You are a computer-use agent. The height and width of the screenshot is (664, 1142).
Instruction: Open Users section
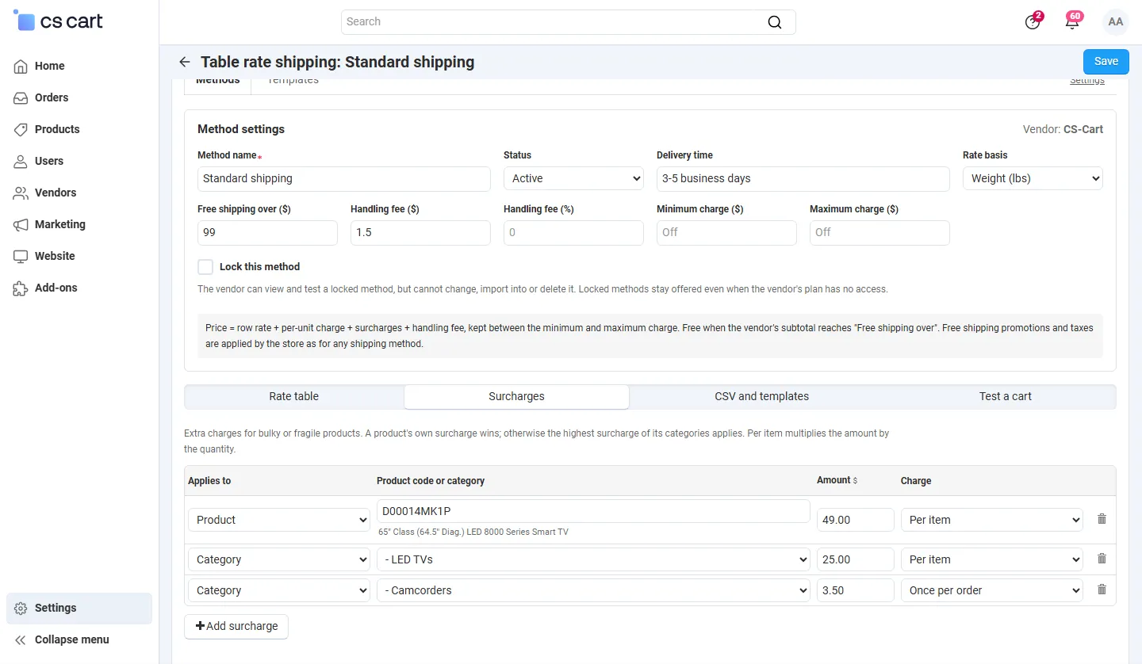tap(49, 161)
